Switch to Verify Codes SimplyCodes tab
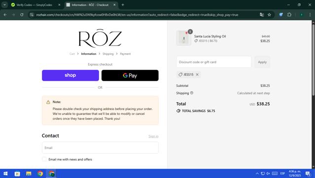Screen dimensions: 315x178 pos(34,5)
